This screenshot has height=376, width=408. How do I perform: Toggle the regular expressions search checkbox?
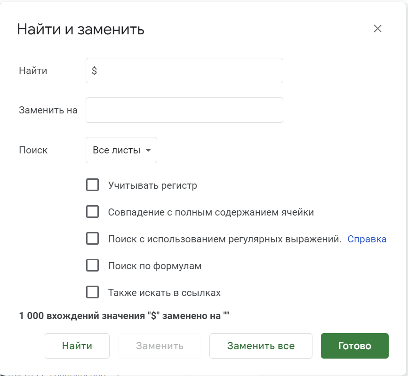click(93, 239)
